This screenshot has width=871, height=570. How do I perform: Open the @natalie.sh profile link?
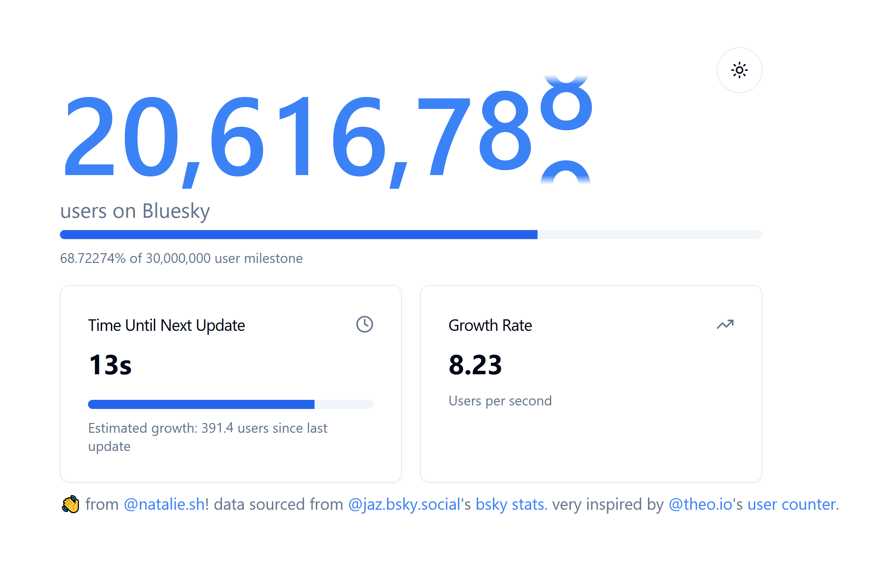click(x=164, y=504)
